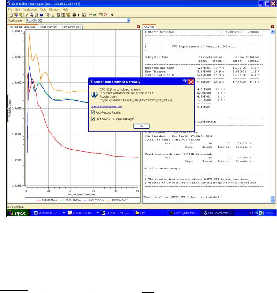The image size is (277, 293).
Task: Click the RMS U-Mom legend entry
Action: (x=70, y=200)
